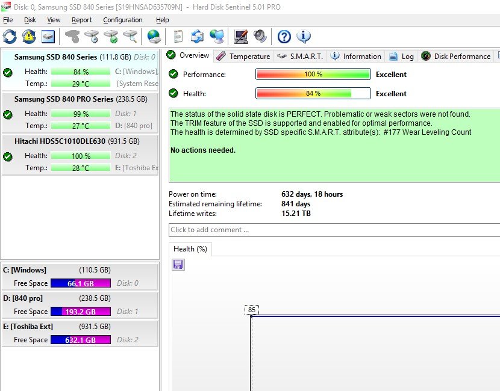Select the Health (%) graph tab

tap(190, 249)
